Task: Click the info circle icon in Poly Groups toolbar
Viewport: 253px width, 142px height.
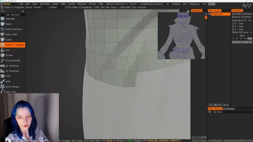Action: [221, 105]
